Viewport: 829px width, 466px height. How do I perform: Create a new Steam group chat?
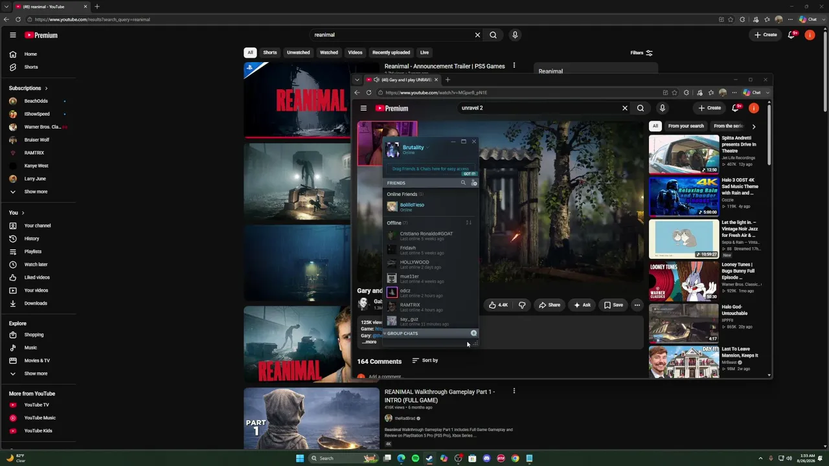473,333
